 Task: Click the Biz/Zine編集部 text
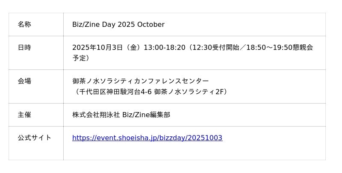pos(146,115)
